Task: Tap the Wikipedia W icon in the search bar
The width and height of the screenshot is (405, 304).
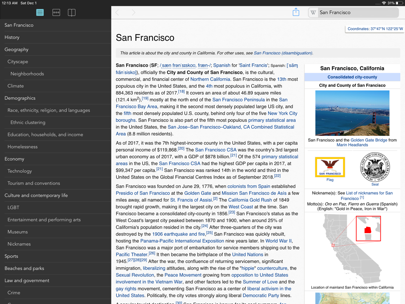Action: point(313,12)
